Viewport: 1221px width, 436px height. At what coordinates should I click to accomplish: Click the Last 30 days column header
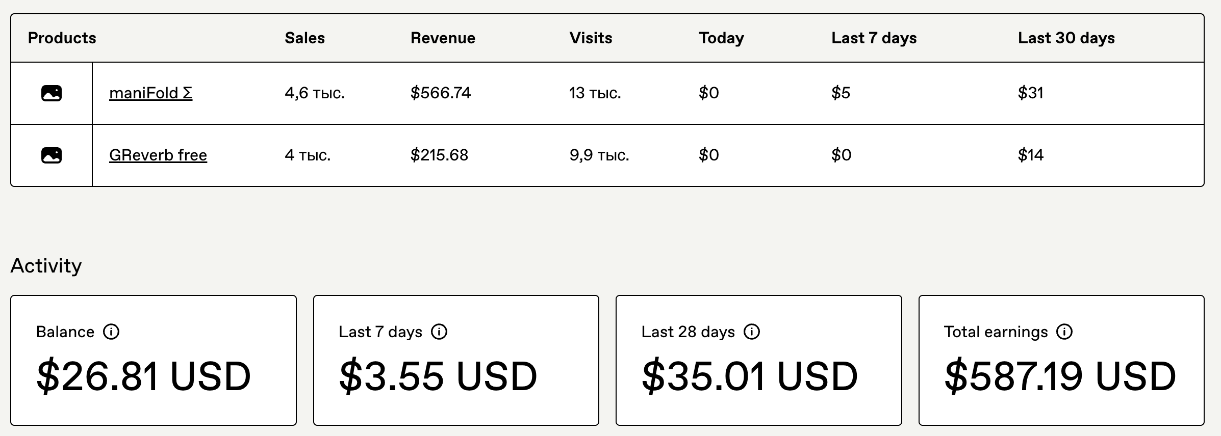click(x=1066, y=38)
